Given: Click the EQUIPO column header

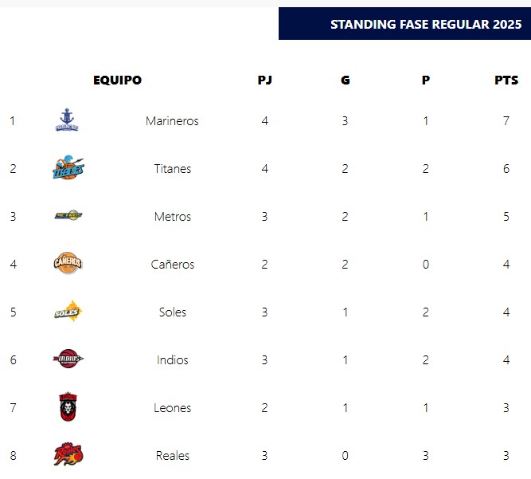Looking at the screenshot, I should 117,80.
